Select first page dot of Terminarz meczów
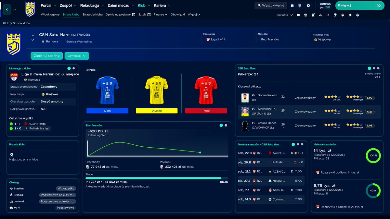 tap(293, 144)
